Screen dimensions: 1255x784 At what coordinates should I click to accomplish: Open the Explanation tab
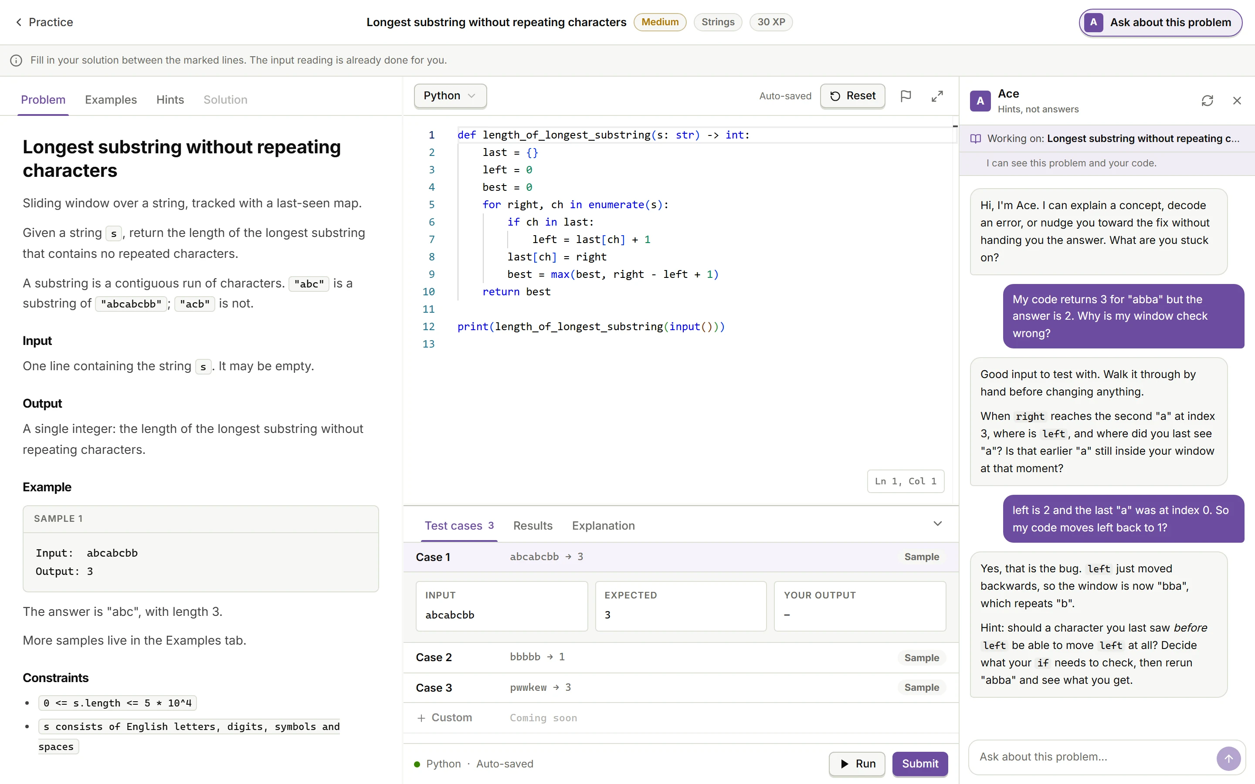tap(603, 526)
